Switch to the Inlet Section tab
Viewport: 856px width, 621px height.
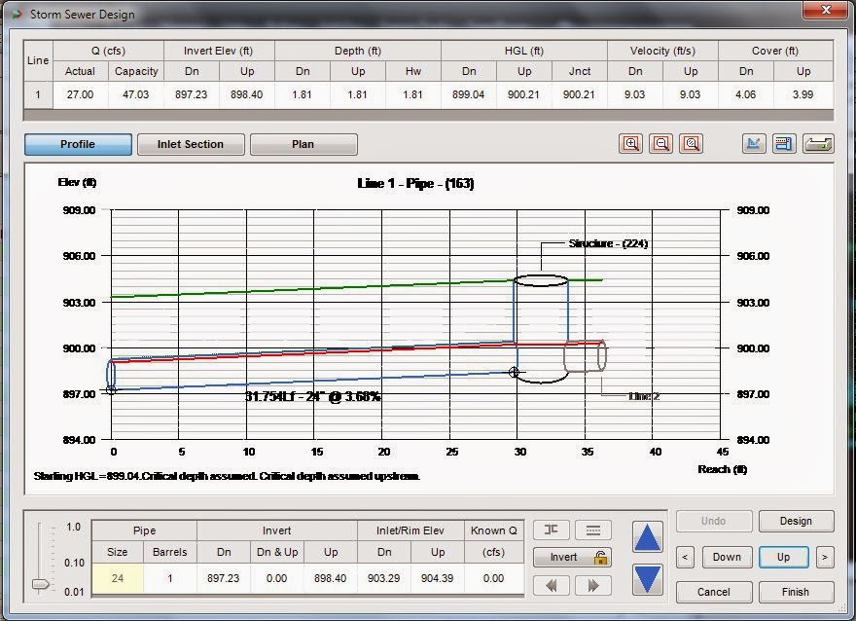tap(191, 143)
